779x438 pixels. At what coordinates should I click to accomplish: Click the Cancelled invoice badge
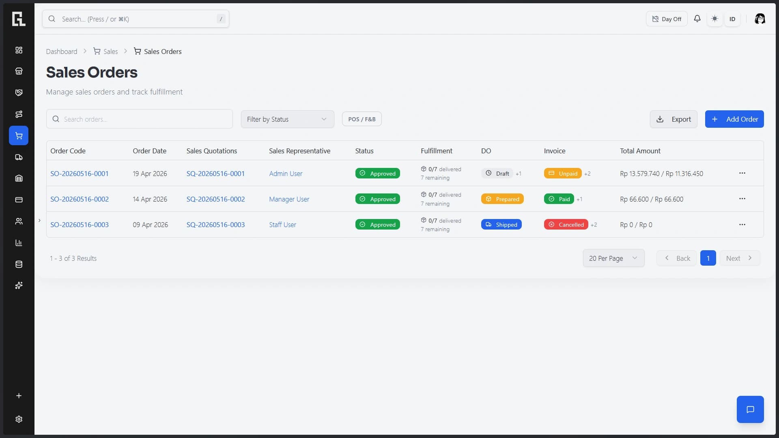tap(566, 224)
